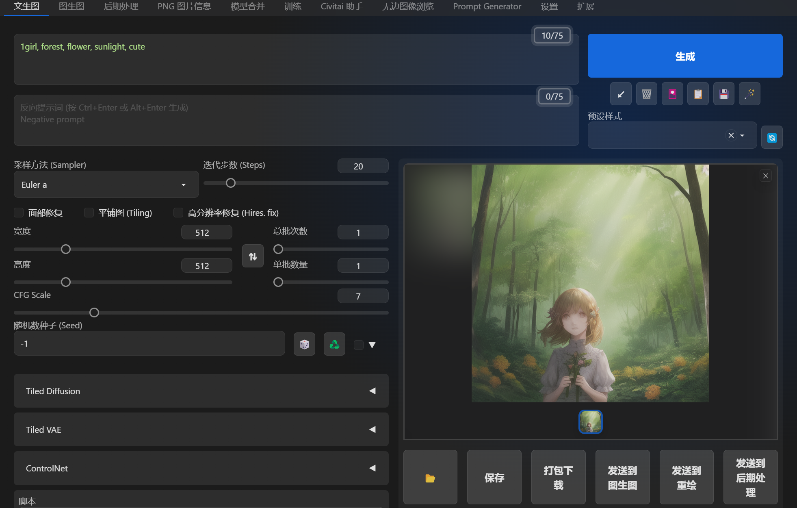
Task: Click the CFG Scale value field 7
Action: click(363, 296)
